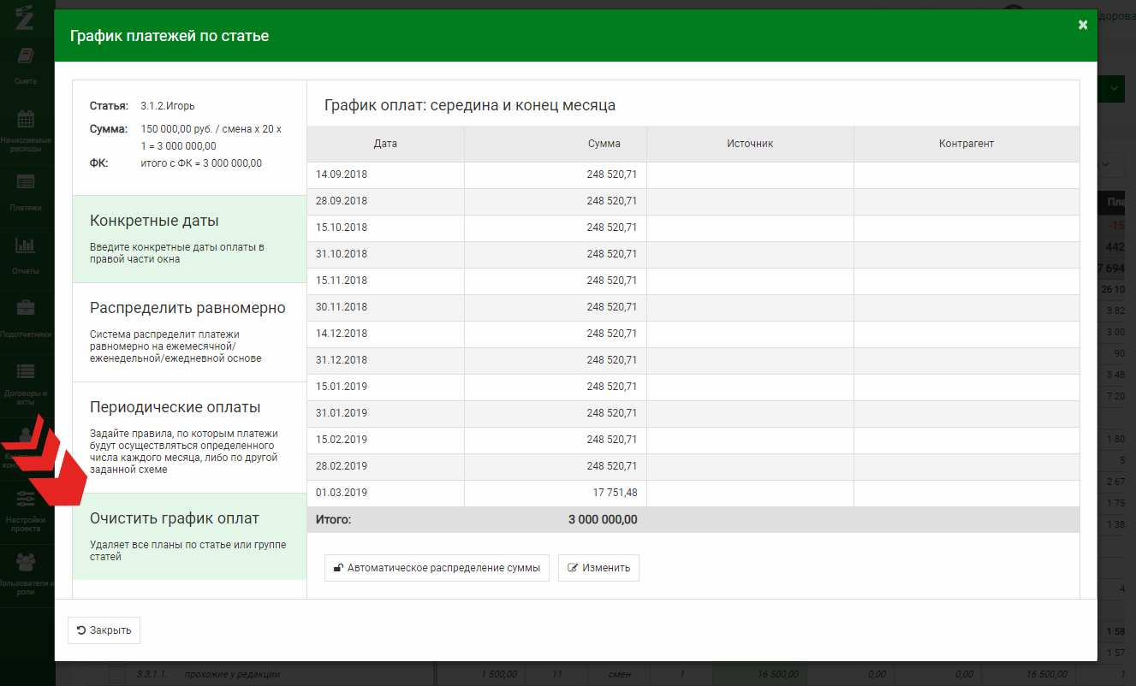Select Очистить график оплат option
Viewport: 1136px width, 686px height.
189,536
